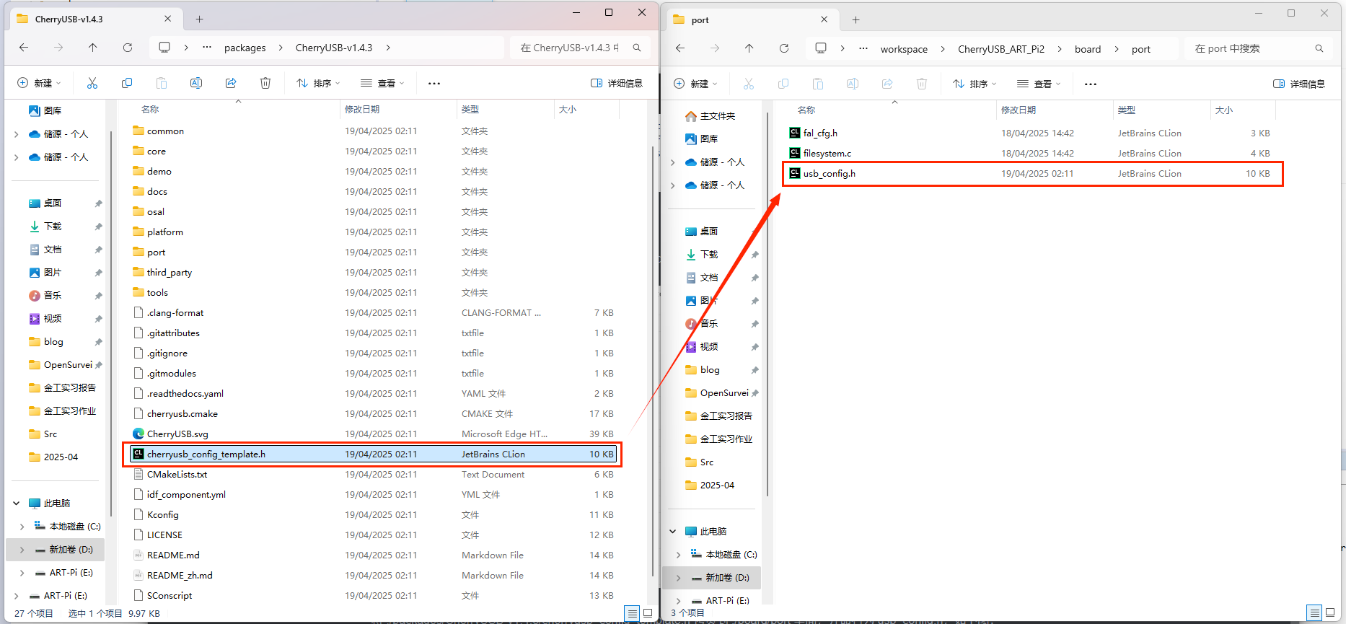Open CherryUSB.svg file
The image size is (1346, 624).
[177, 434]
